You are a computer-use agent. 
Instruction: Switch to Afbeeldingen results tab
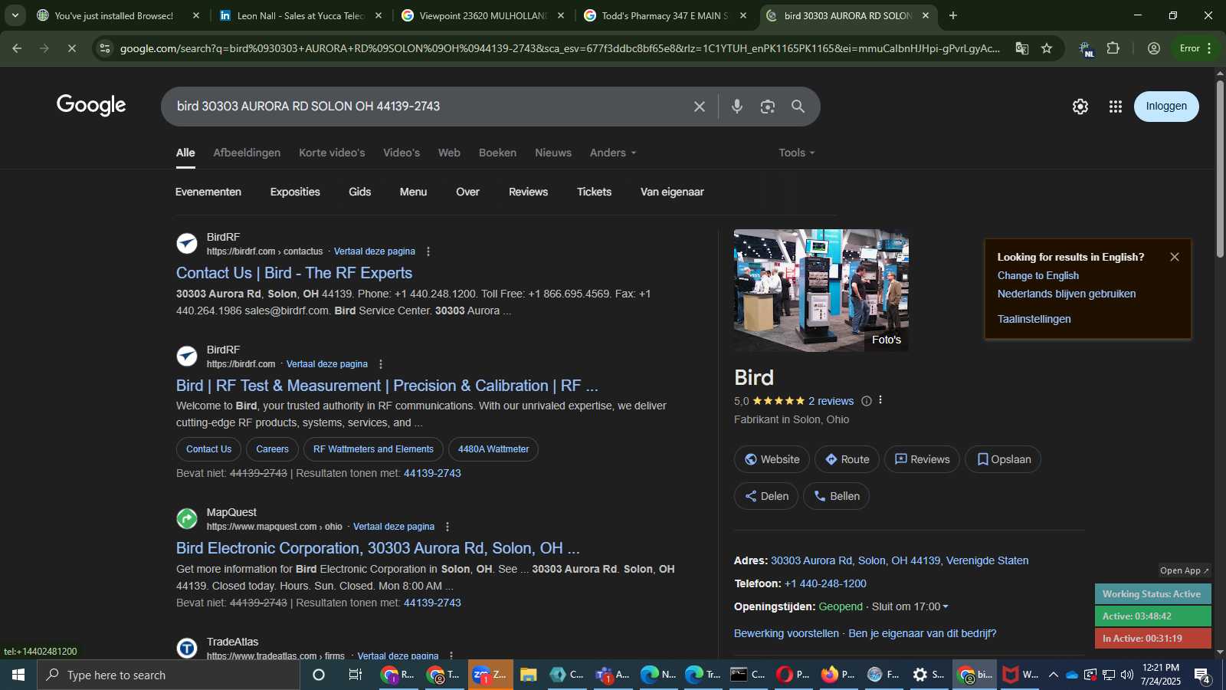point(247,153)
